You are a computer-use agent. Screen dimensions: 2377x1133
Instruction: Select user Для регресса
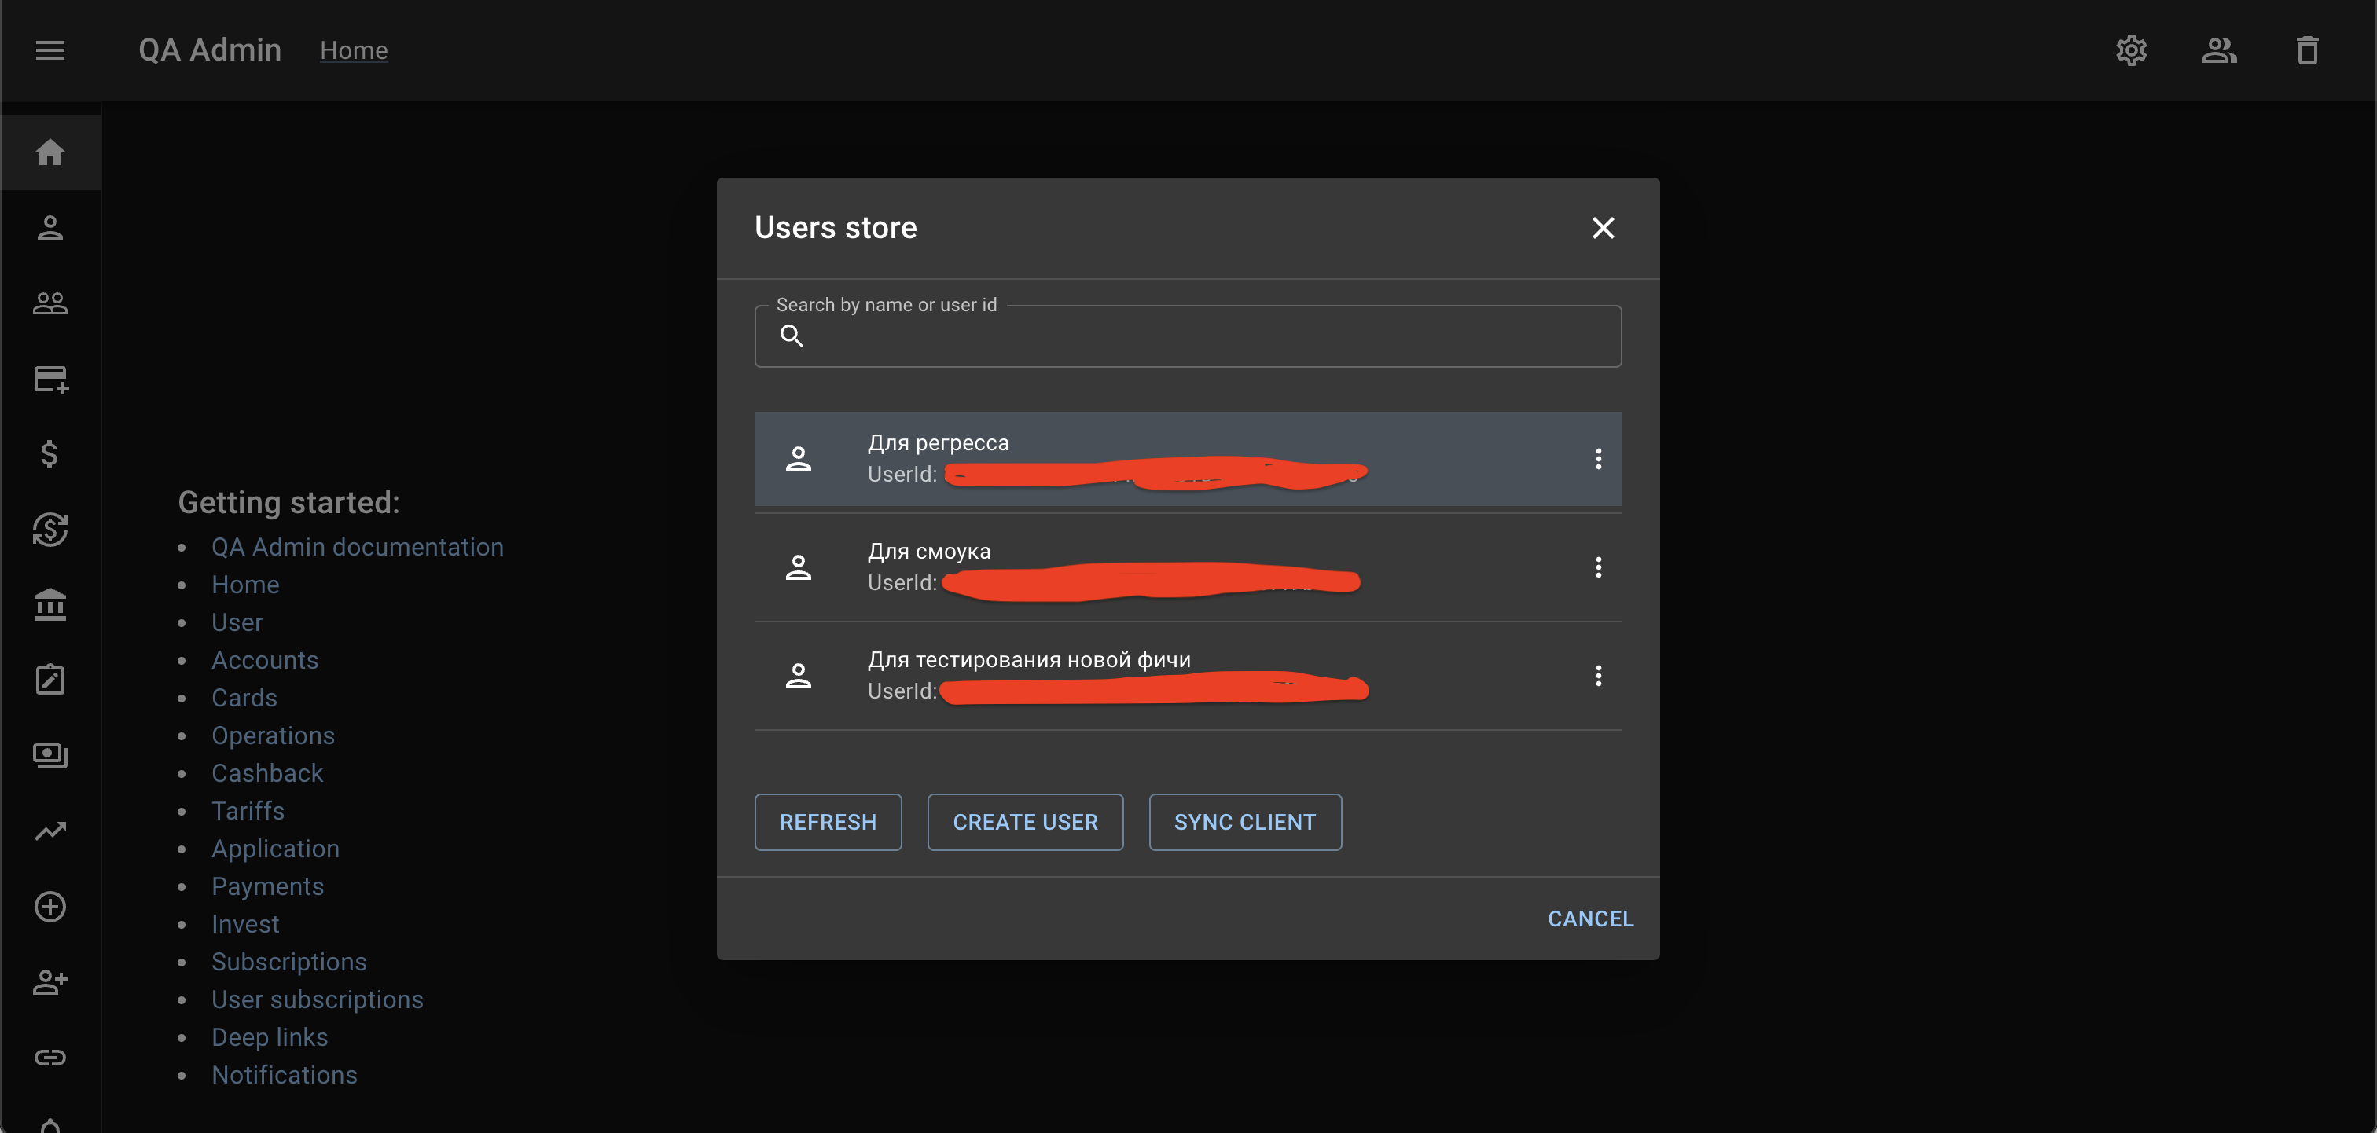coord(1188,459)
